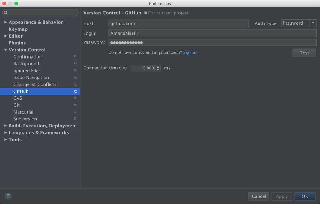Viewport: 320px width, 204px height.
Task: Expand Languages & Frameworks section
Action: pyautogui.click(x=5, y=133)
